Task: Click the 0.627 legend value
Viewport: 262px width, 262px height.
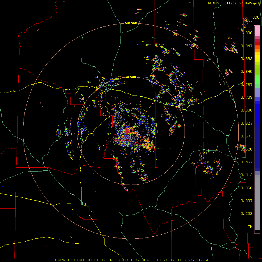Action: point(247,123)
